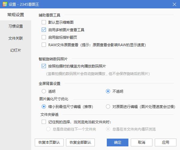The width and height of the screenshot is (180, 150).
Task: Confirm settings with 确定 button
Action: (118, 142)
